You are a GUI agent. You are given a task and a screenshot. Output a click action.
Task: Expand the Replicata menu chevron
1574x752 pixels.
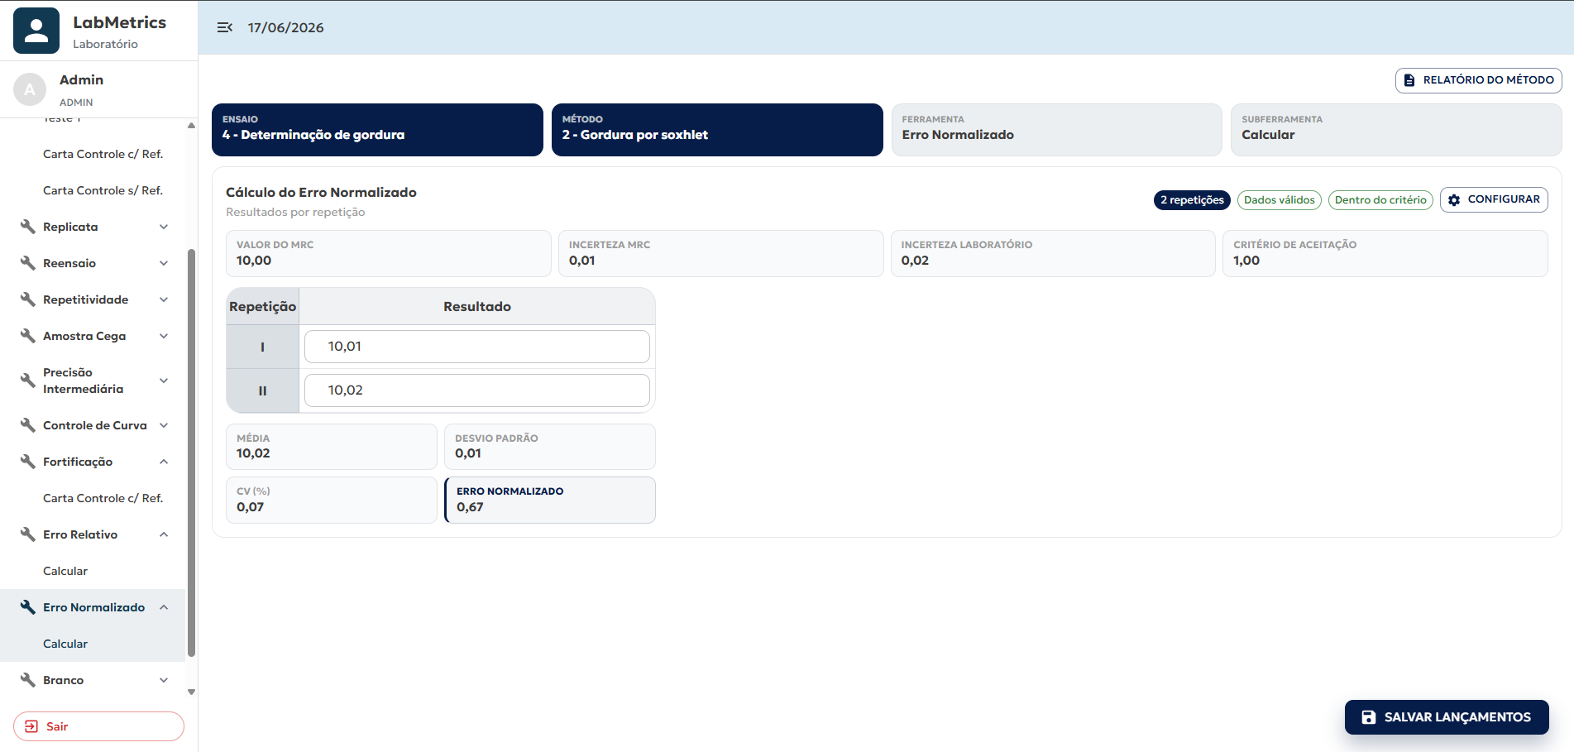tap(164, 227)
